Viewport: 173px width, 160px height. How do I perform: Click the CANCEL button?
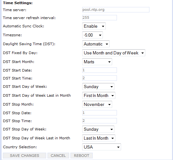pos(58,156)
